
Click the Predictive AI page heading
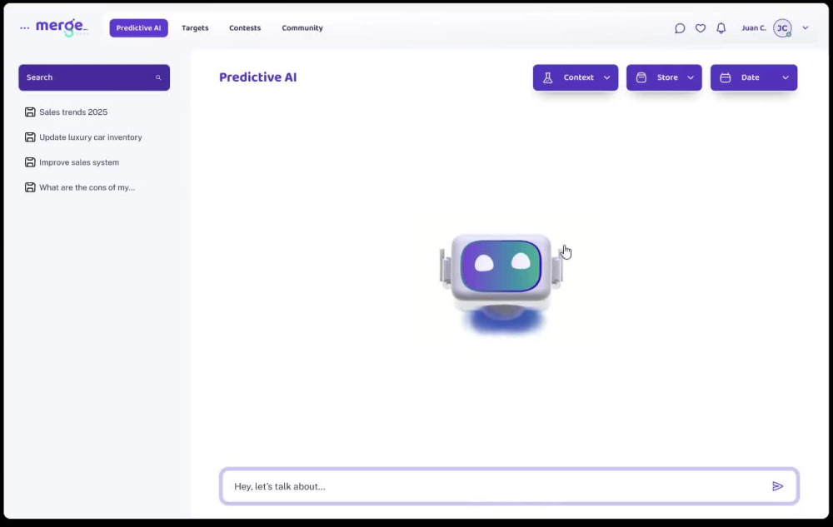pos(257,77)
